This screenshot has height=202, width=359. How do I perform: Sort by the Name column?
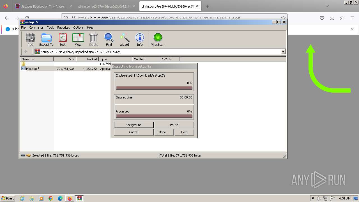coord(37,59)
